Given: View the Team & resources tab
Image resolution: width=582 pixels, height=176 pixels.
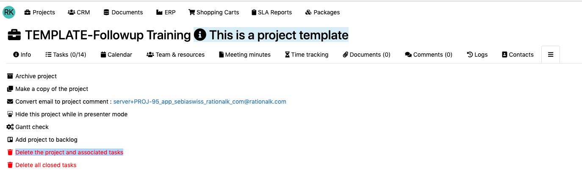Looking at the screenshot, I should pyautogui.click(x=175, y=55).
